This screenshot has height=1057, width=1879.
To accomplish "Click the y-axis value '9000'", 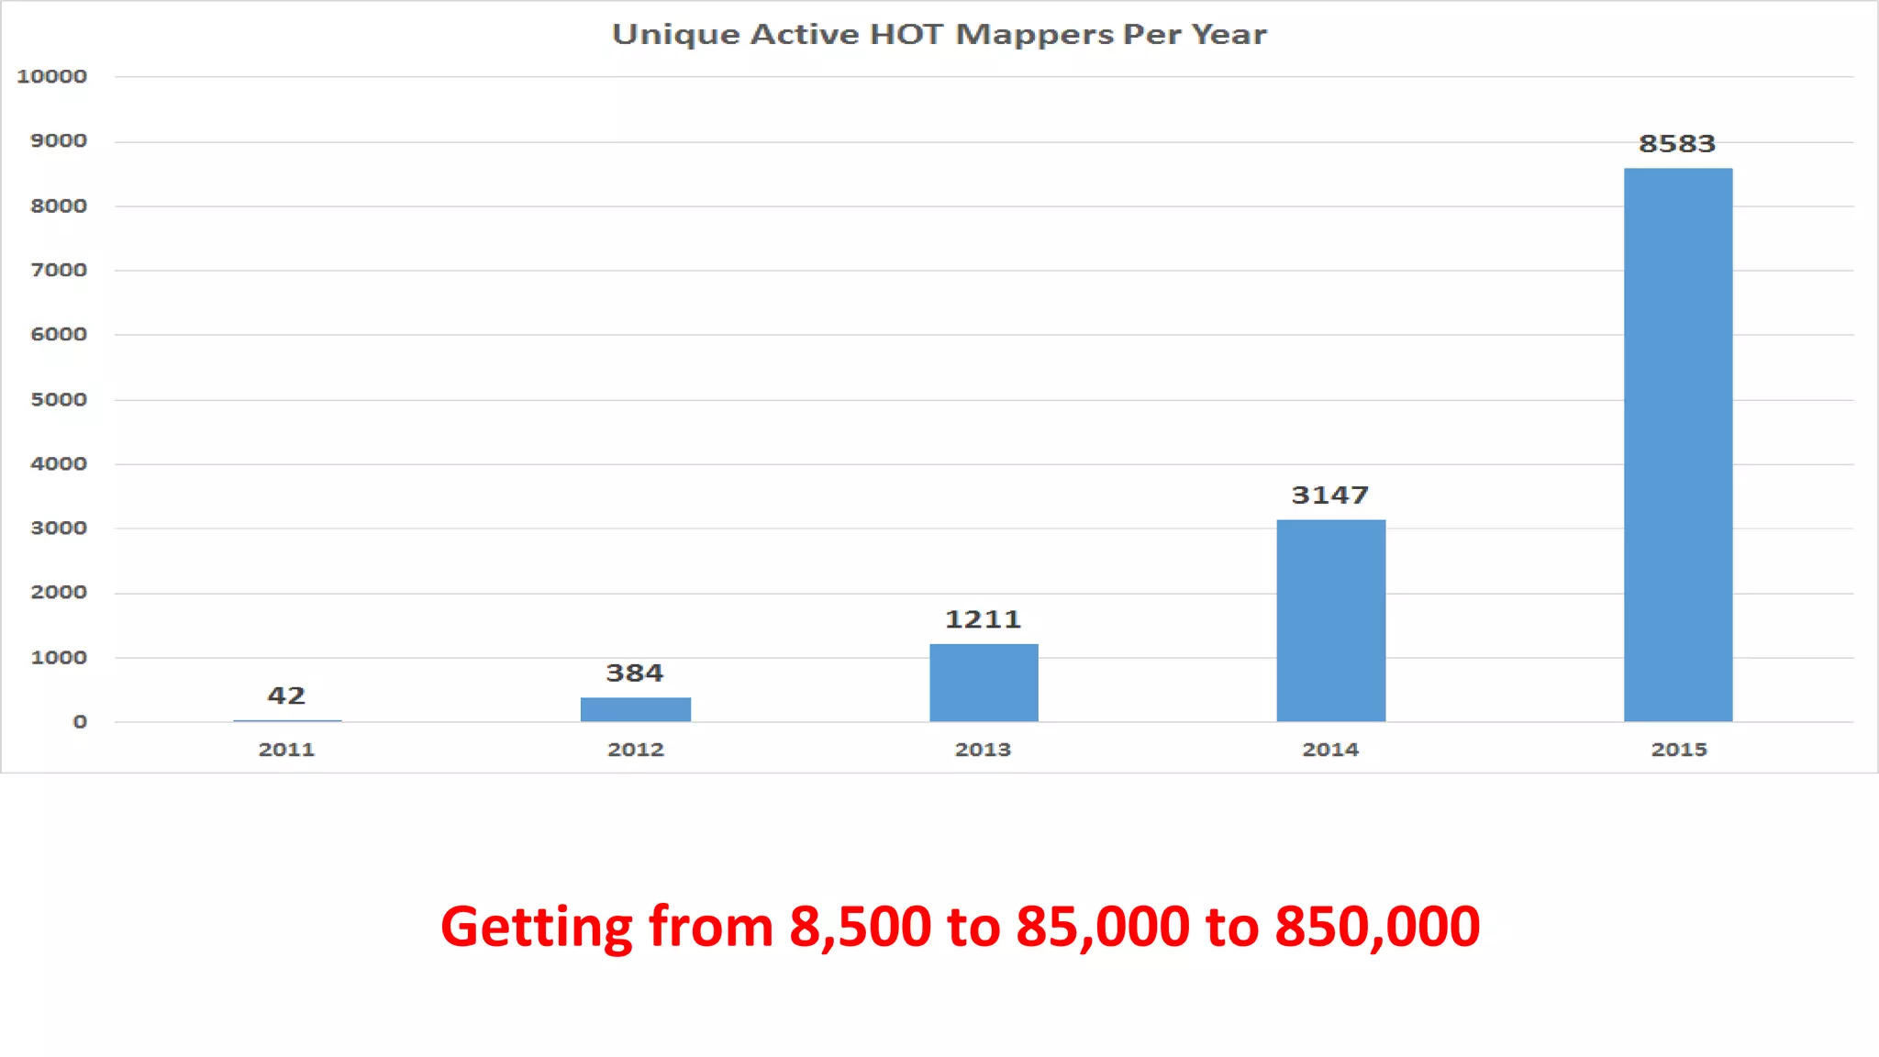I will [x=59, y=141].
